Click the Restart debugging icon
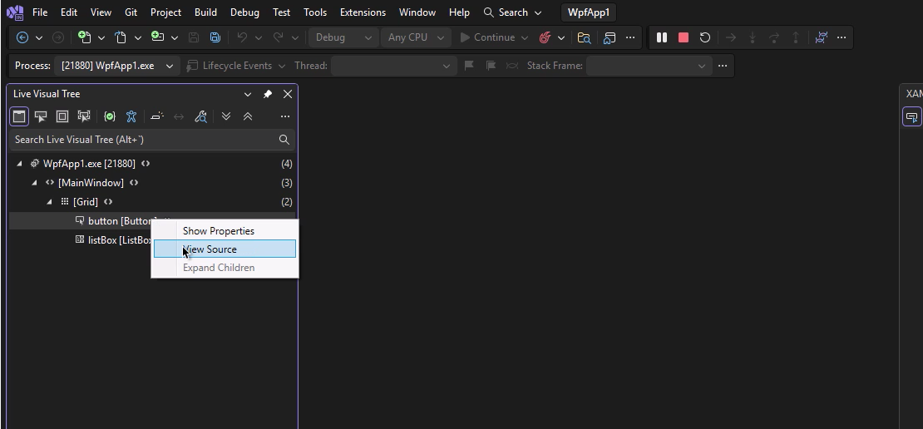 click(704, 37)
